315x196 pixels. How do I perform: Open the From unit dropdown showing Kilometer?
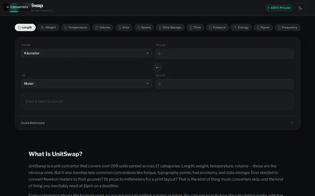(86, 53)
